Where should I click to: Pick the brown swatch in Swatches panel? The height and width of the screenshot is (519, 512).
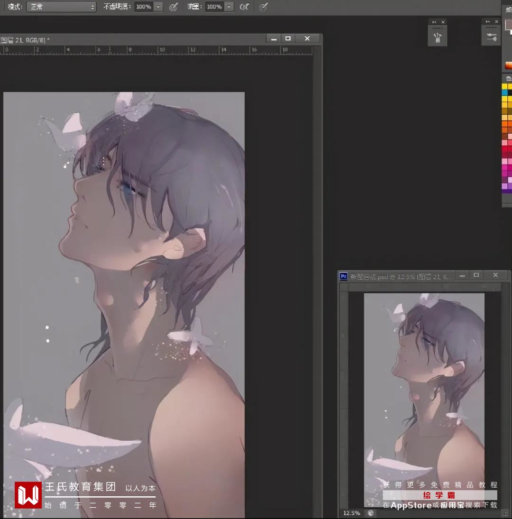tap(505, 137)
